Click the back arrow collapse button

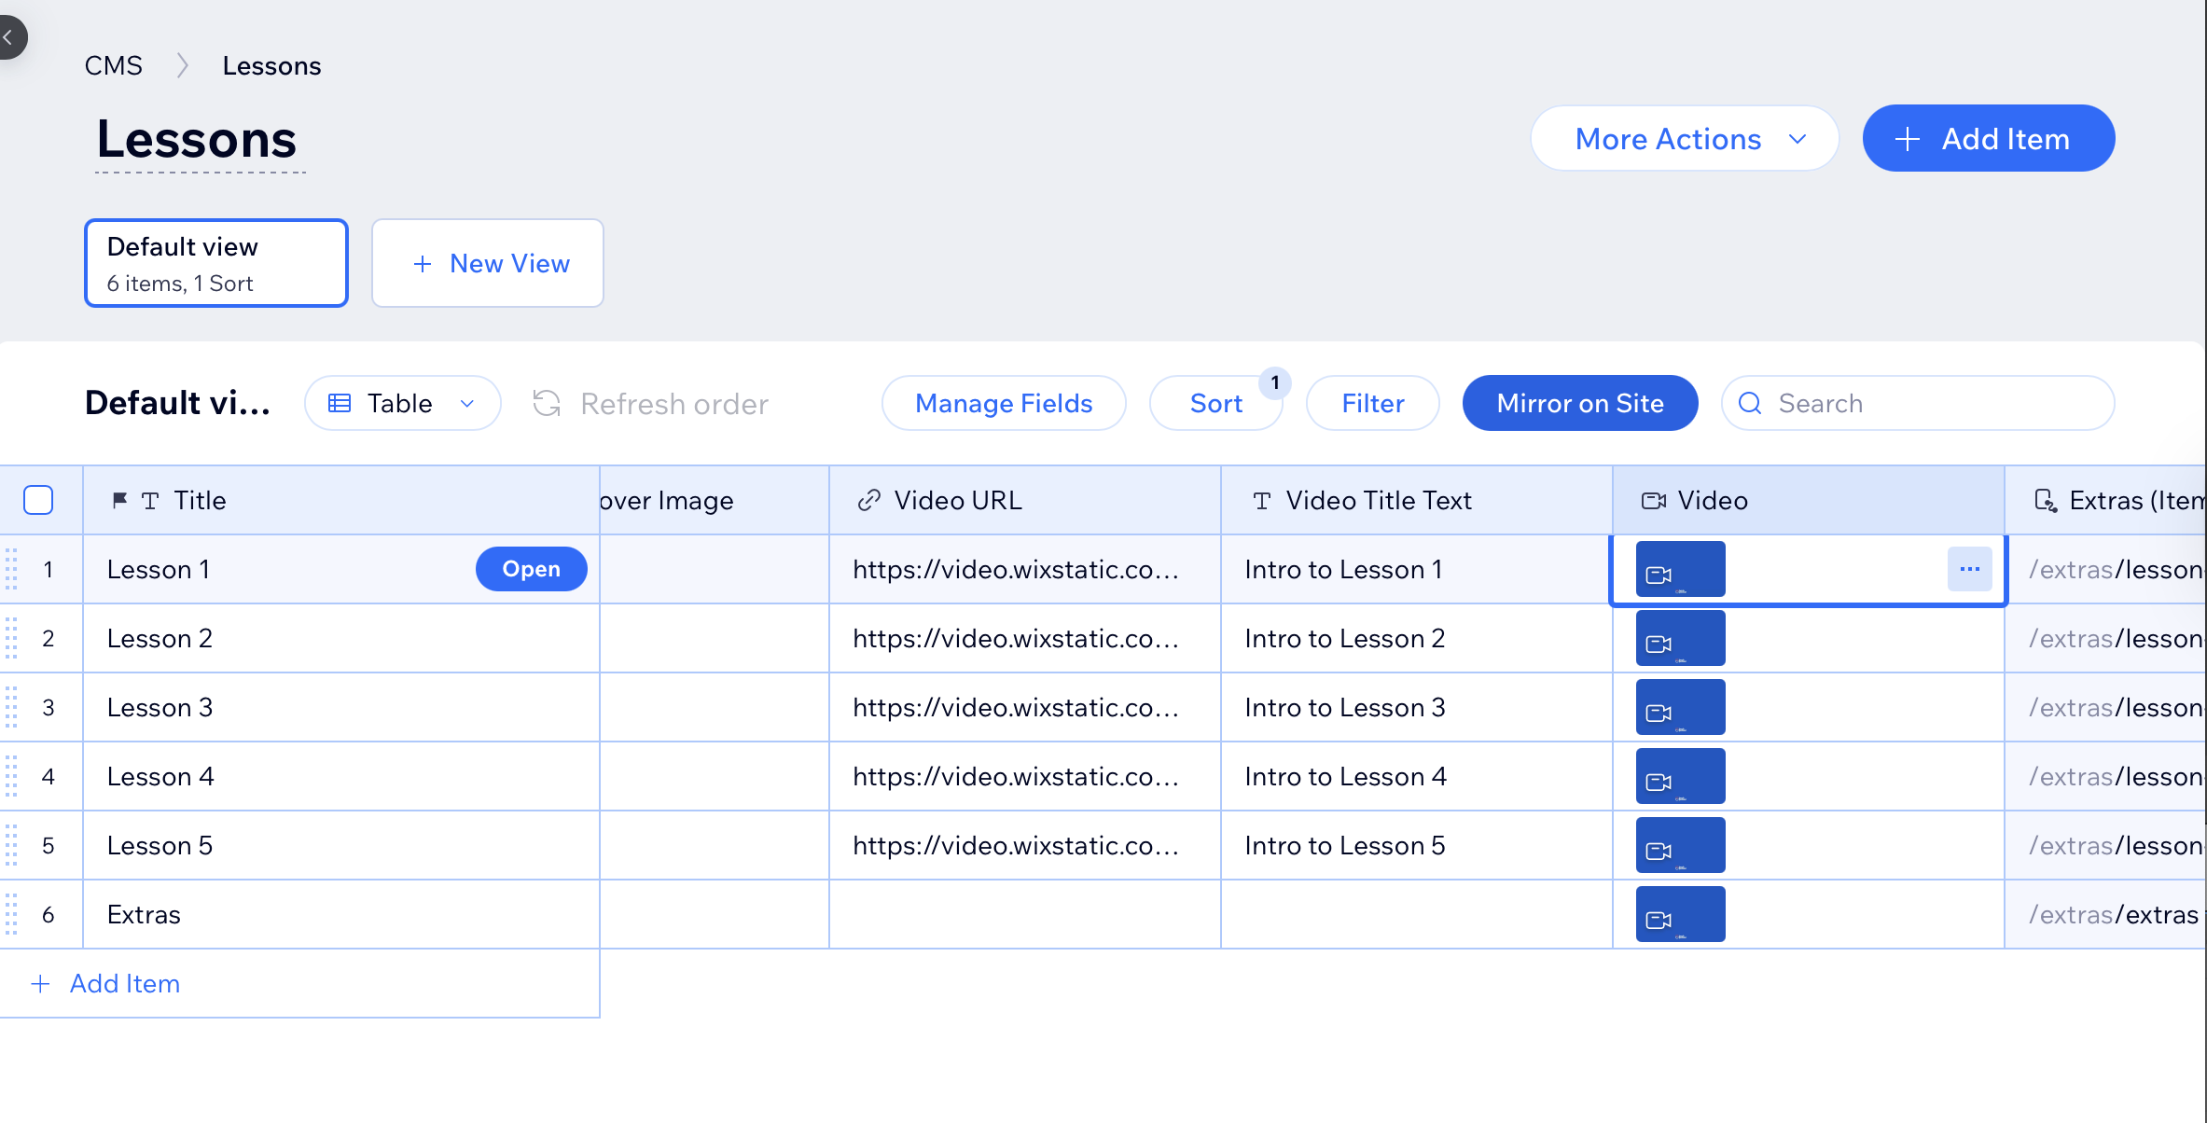pyautogui.click(x=9, y=37)
